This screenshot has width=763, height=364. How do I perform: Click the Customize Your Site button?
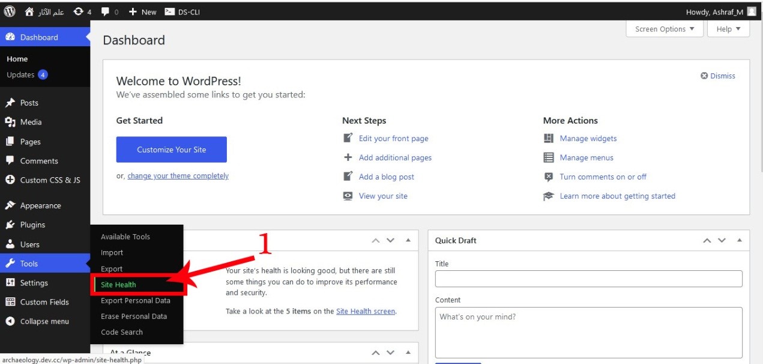[x=172, y=150]
